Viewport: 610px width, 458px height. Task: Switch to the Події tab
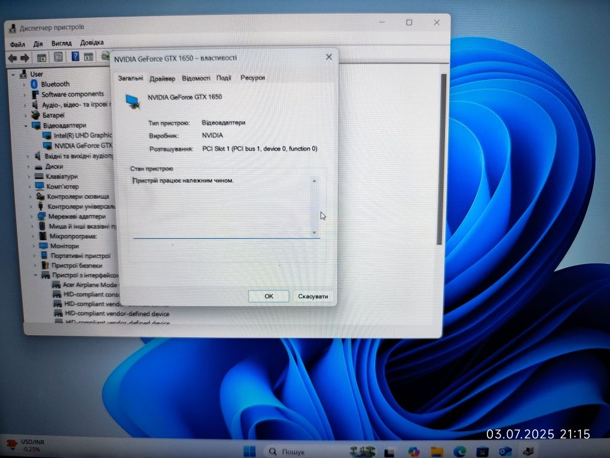[x=224, y=78]
